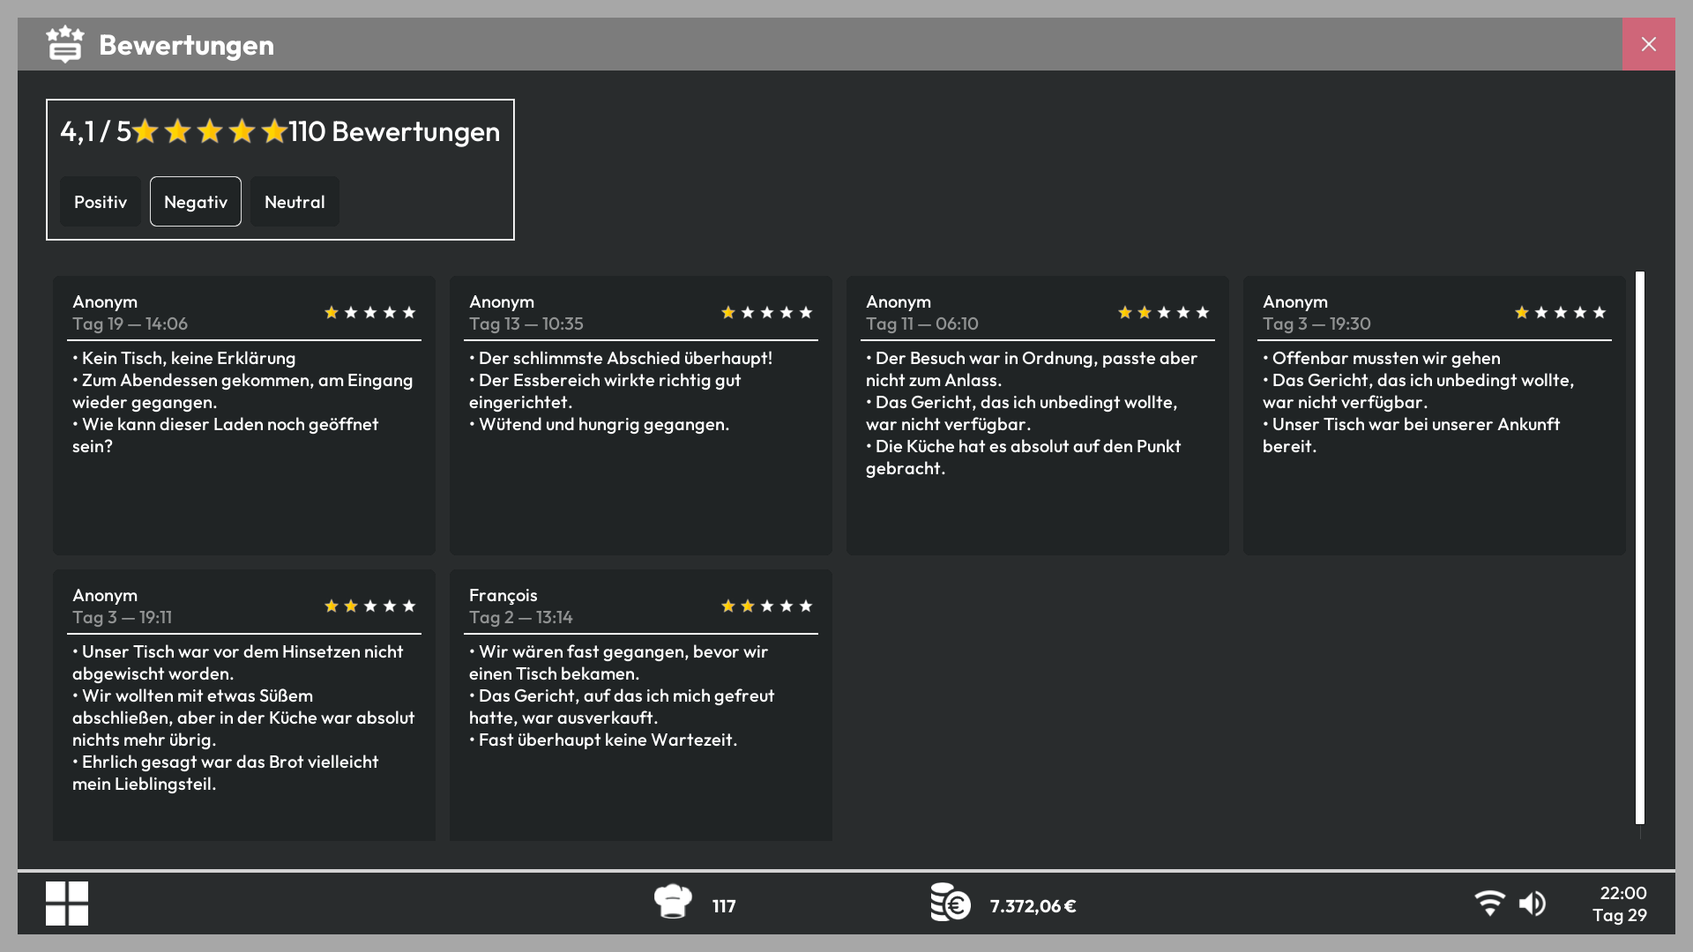
Task: Click star rating on Tag 19 review
Action: coord(370,312)
